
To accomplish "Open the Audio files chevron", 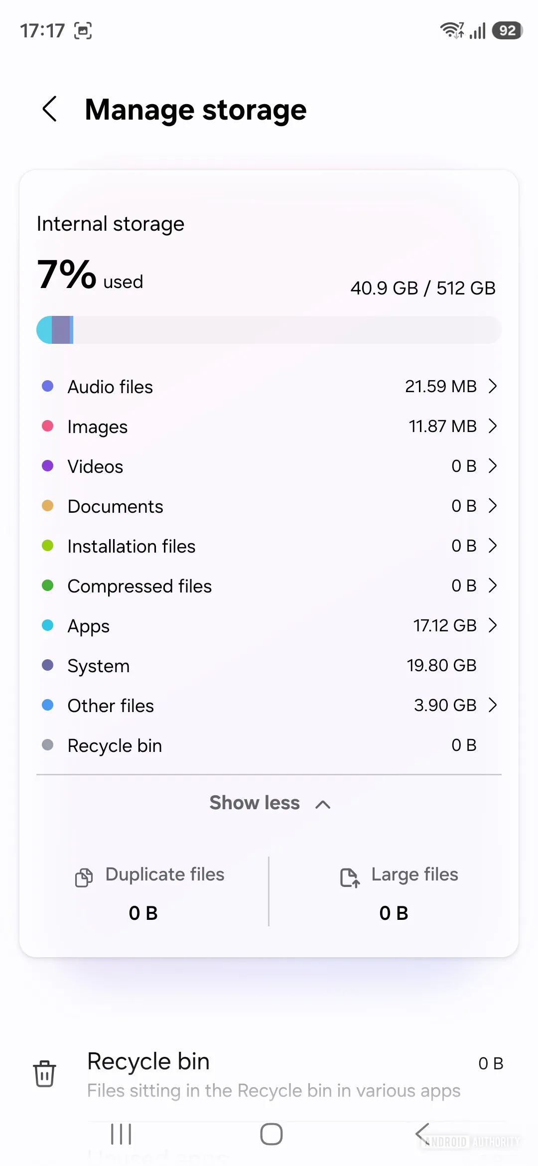I will pyautogui.click(x=493, y=386).
